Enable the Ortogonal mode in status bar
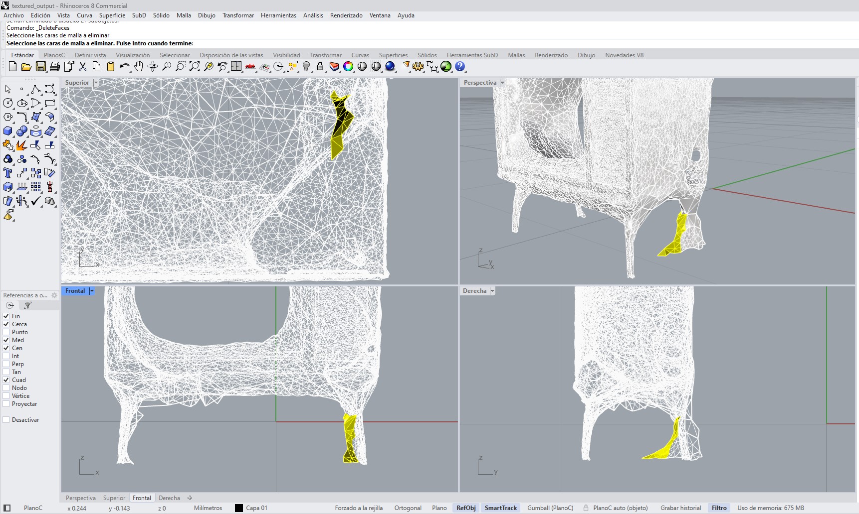The image size is (859, 514). click(408, 508)
